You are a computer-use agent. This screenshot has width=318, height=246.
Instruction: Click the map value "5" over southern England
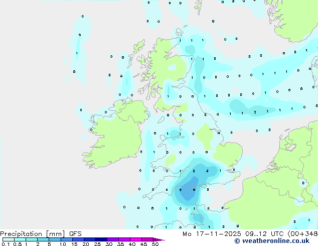180,190
